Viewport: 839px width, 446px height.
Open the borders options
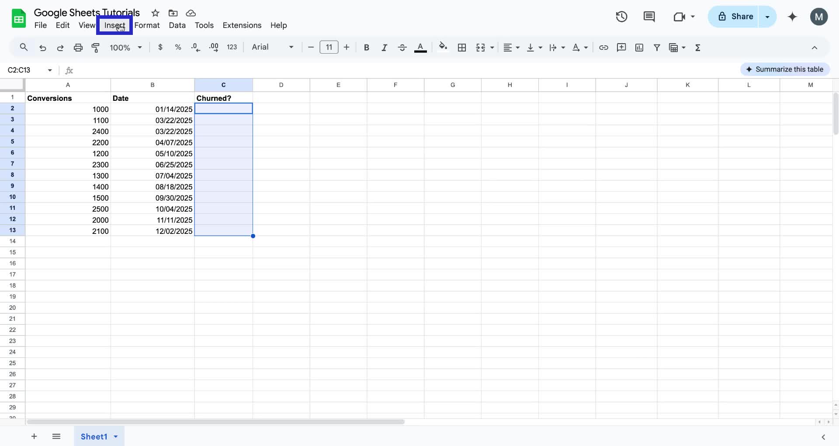(462, 47)
